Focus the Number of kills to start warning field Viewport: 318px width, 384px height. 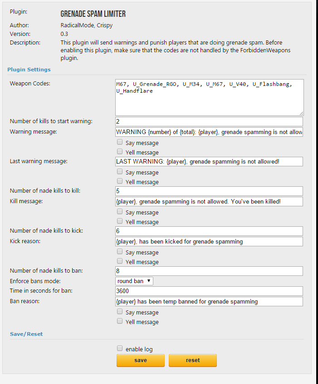point(209,121)
